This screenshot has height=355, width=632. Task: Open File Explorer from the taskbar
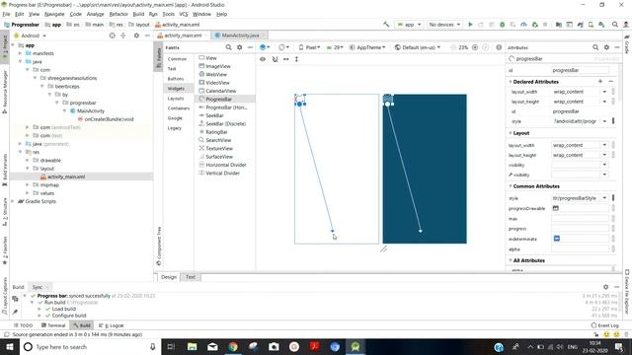click(x=193, y=346)
